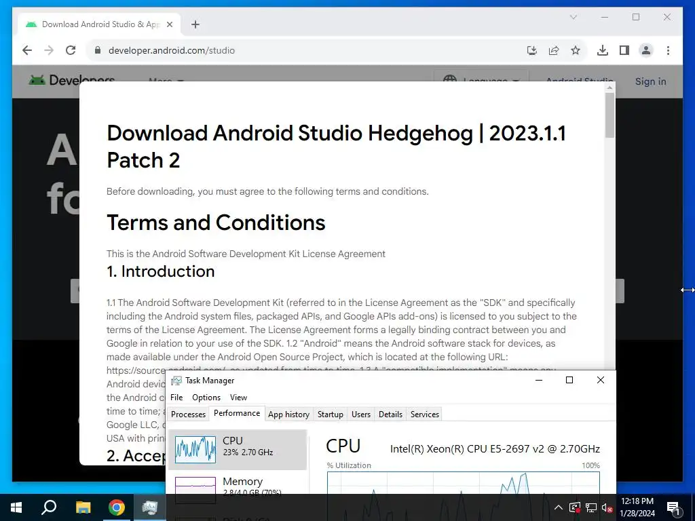
Task: Click Chrome icon in taskbar
Action: tap(117, 507)
